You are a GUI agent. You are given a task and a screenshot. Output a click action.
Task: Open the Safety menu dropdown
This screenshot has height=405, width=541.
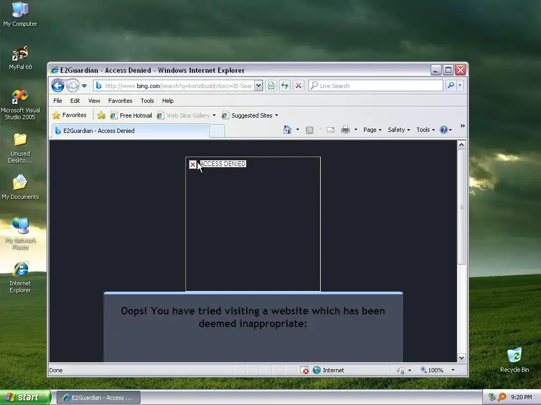coord(399,130)
